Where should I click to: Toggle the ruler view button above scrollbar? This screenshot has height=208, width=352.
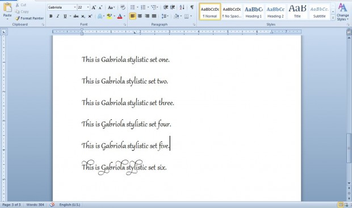pyautogui.click(x=349, y=32)
